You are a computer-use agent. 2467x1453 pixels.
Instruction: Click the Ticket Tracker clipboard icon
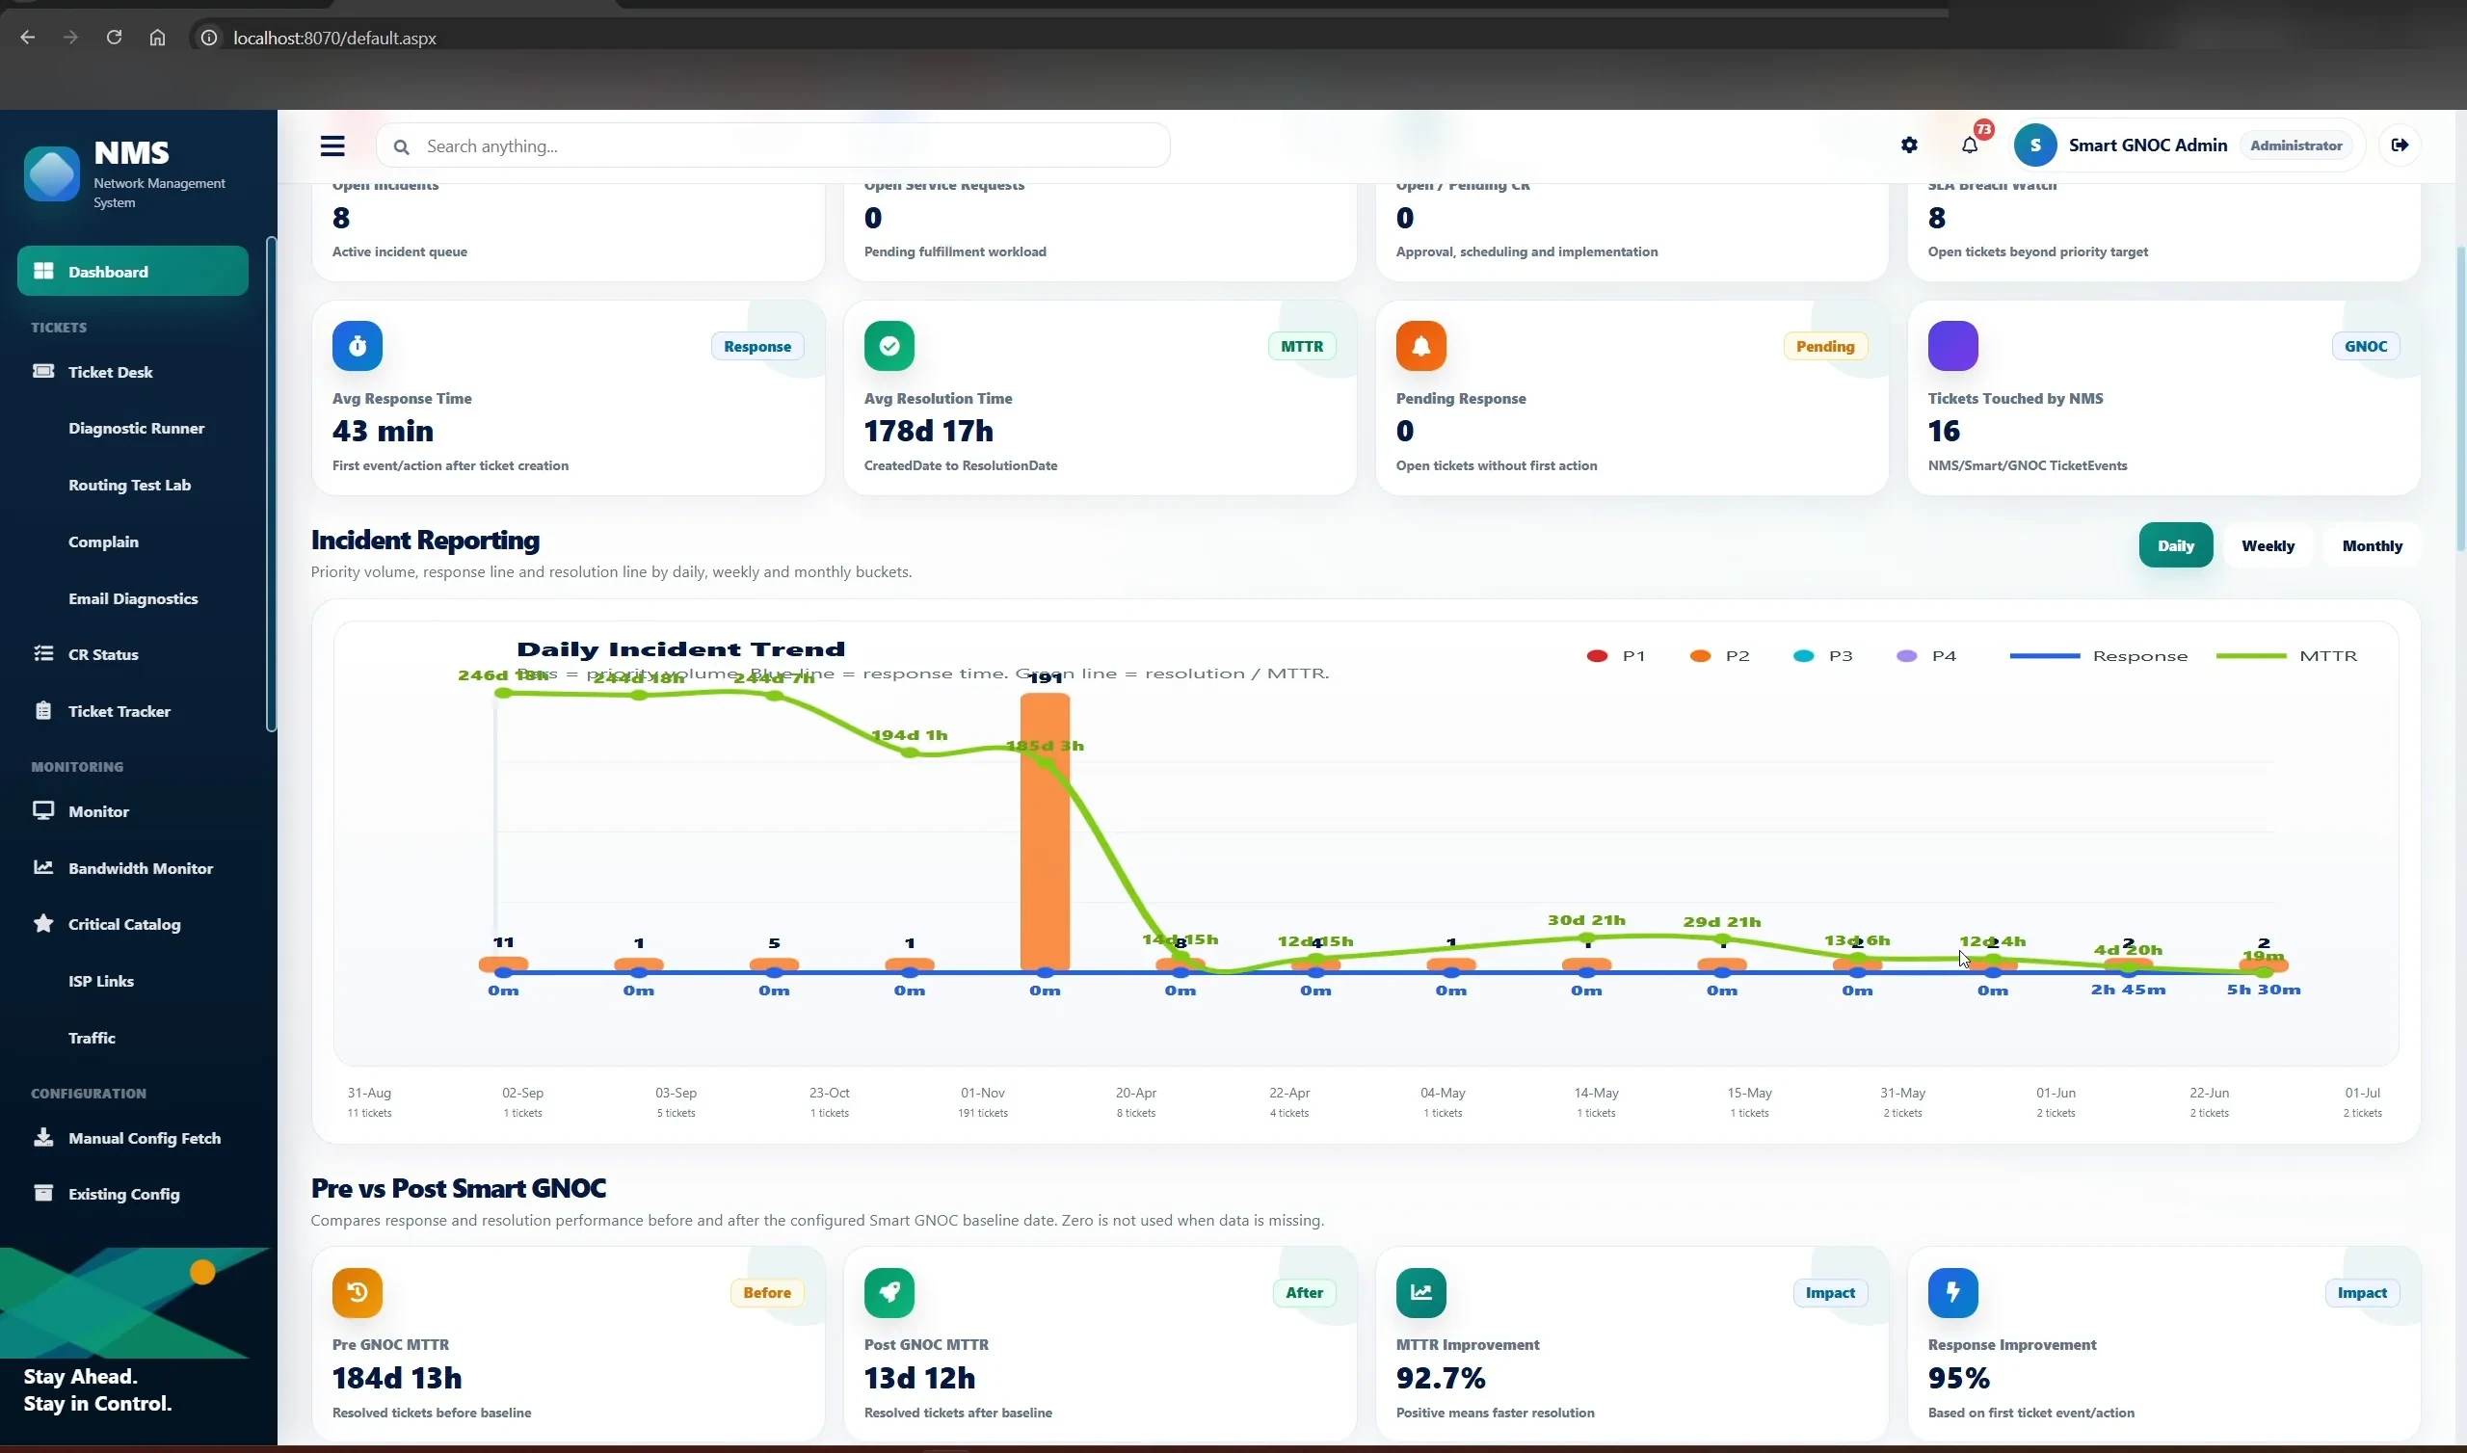pyautogui.click(x=43, y=710)
